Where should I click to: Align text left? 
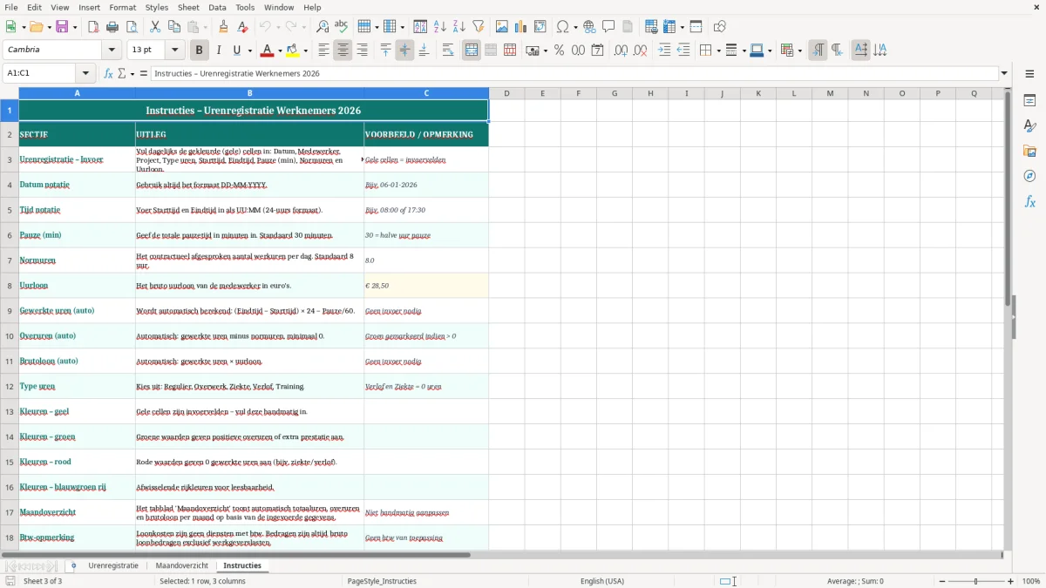click(323, 51)
